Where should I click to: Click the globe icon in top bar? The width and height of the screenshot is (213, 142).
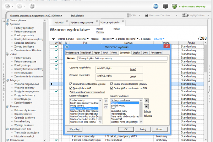[155, 6]
